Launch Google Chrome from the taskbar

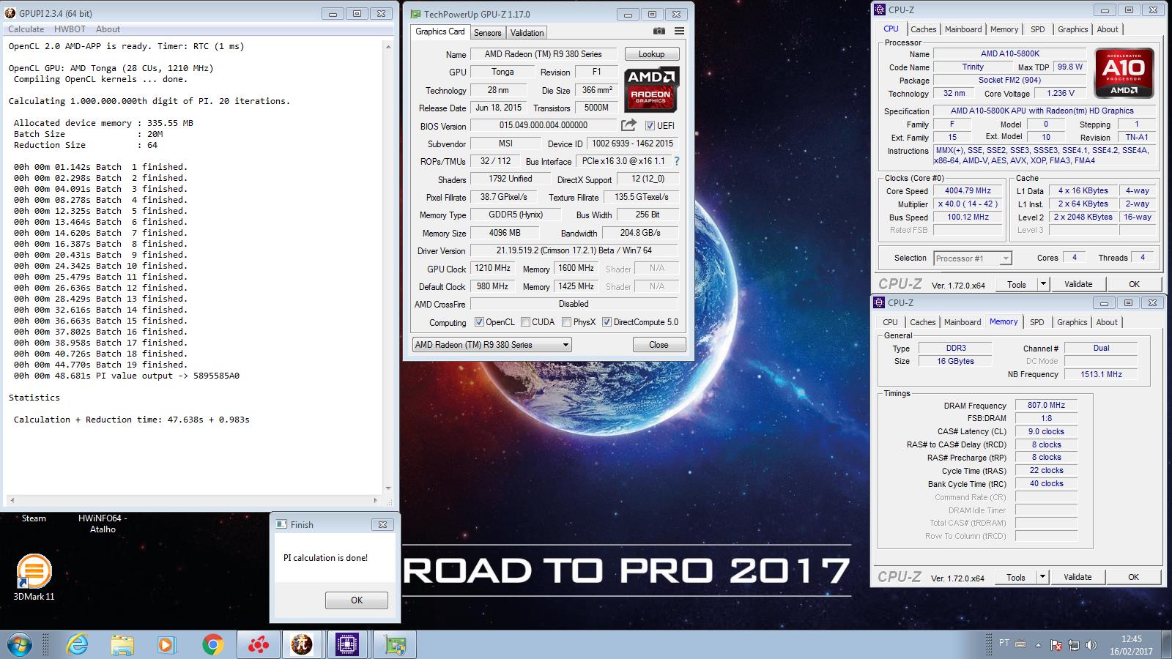[213, 644]
